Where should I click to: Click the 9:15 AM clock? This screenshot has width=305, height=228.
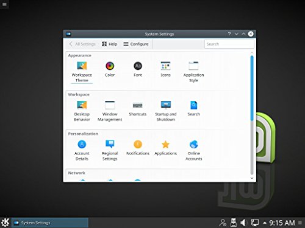[282, 223]
